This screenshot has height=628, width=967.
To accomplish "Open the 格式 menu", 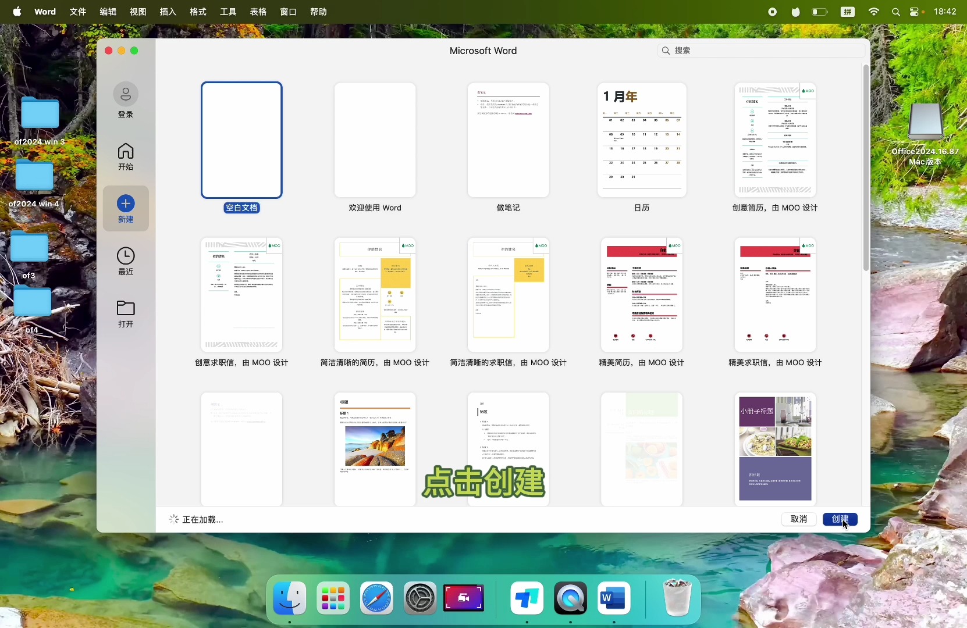I will point(198,12).
